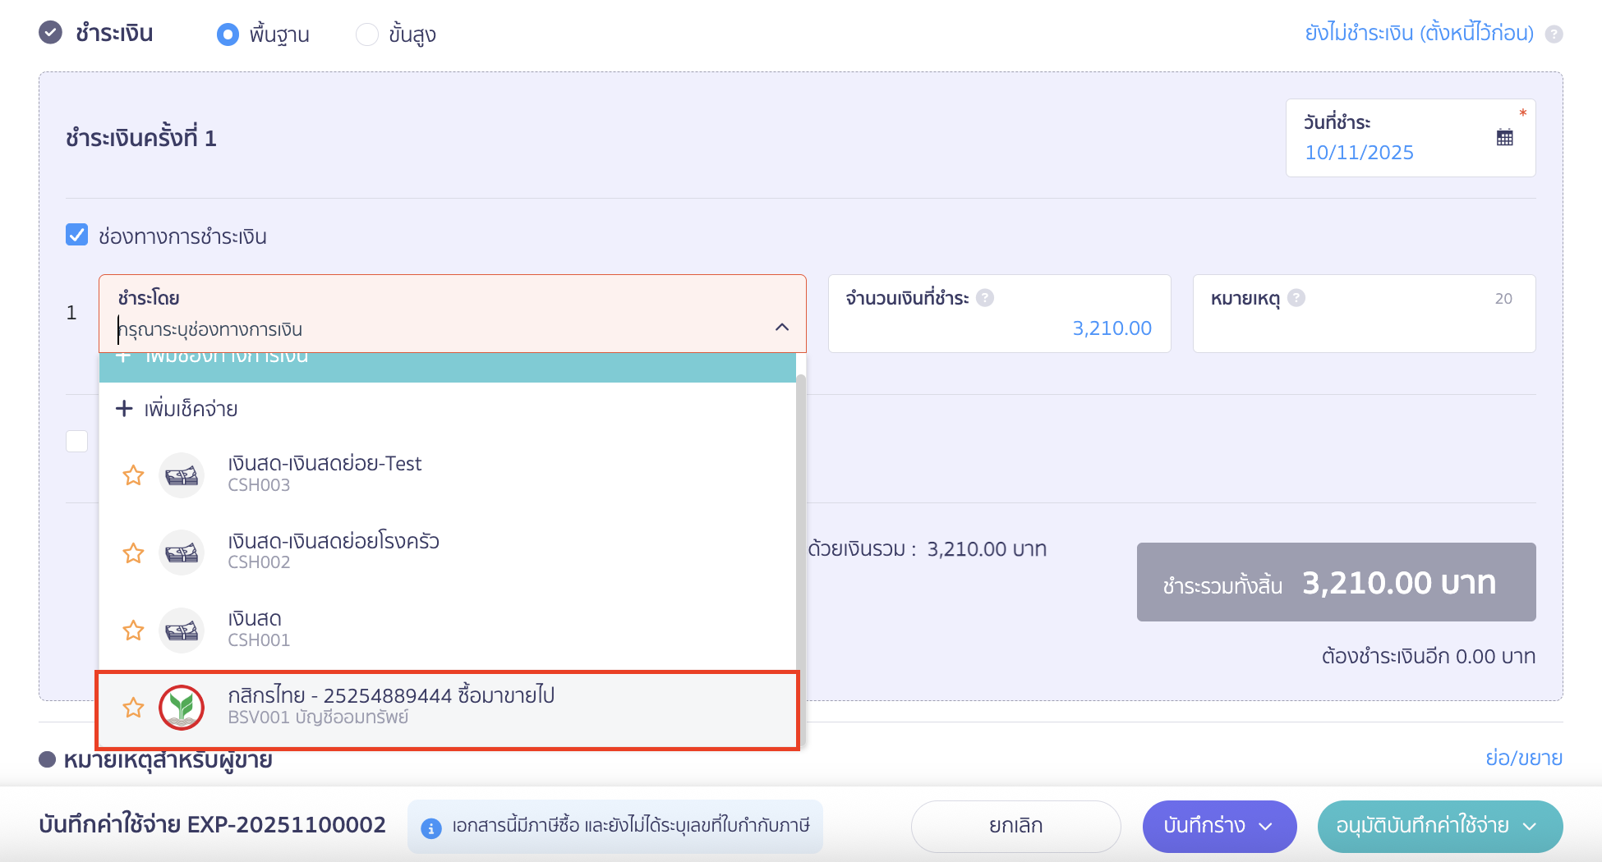Star the กสิกรไทย bank account as favorite
This screenshot has width=1602, height=862.
pyautogui.click(x=132, y=707)
